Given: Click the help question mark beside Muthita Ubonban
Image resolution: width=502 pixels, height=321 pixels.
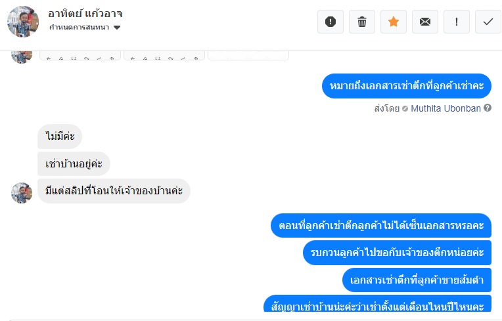Looking at the screenshot, I should [x=488, y=108].
